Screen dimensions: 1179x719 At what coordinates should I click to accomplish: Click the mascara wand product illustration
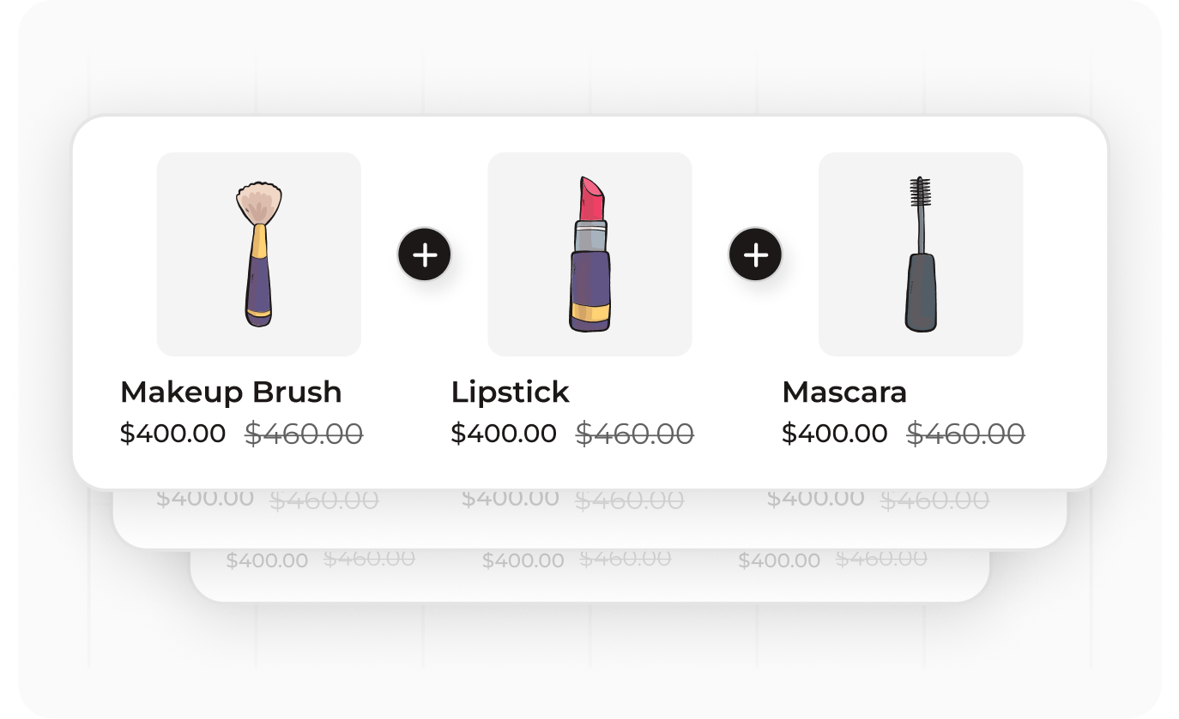tap(921, 254)
